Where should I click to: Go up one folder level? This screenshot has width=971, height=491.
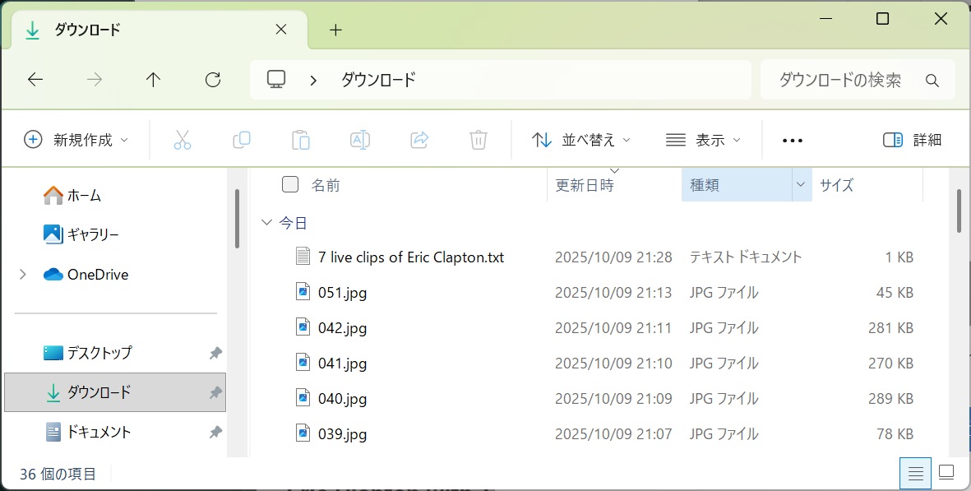coord(153,80)
